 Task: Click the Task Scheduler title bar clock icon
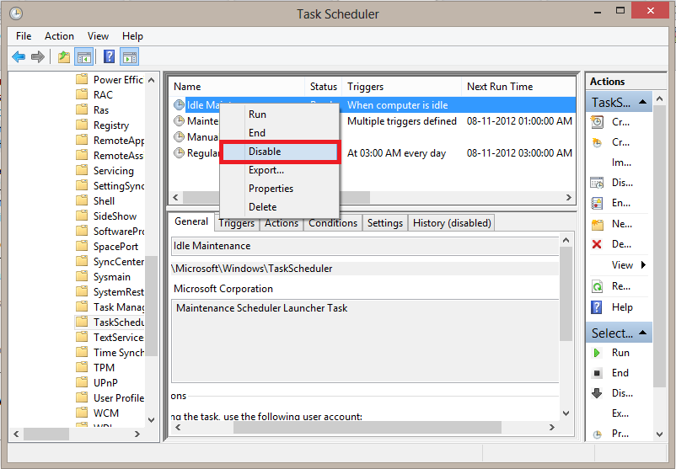point(16,13)
